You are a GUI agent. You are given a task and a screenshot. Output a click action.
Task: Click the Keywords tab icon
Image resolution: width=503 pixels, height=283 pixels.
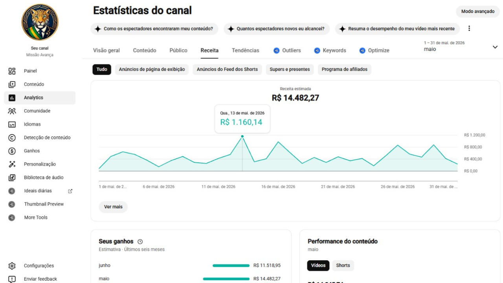click(x=317, y=51)
